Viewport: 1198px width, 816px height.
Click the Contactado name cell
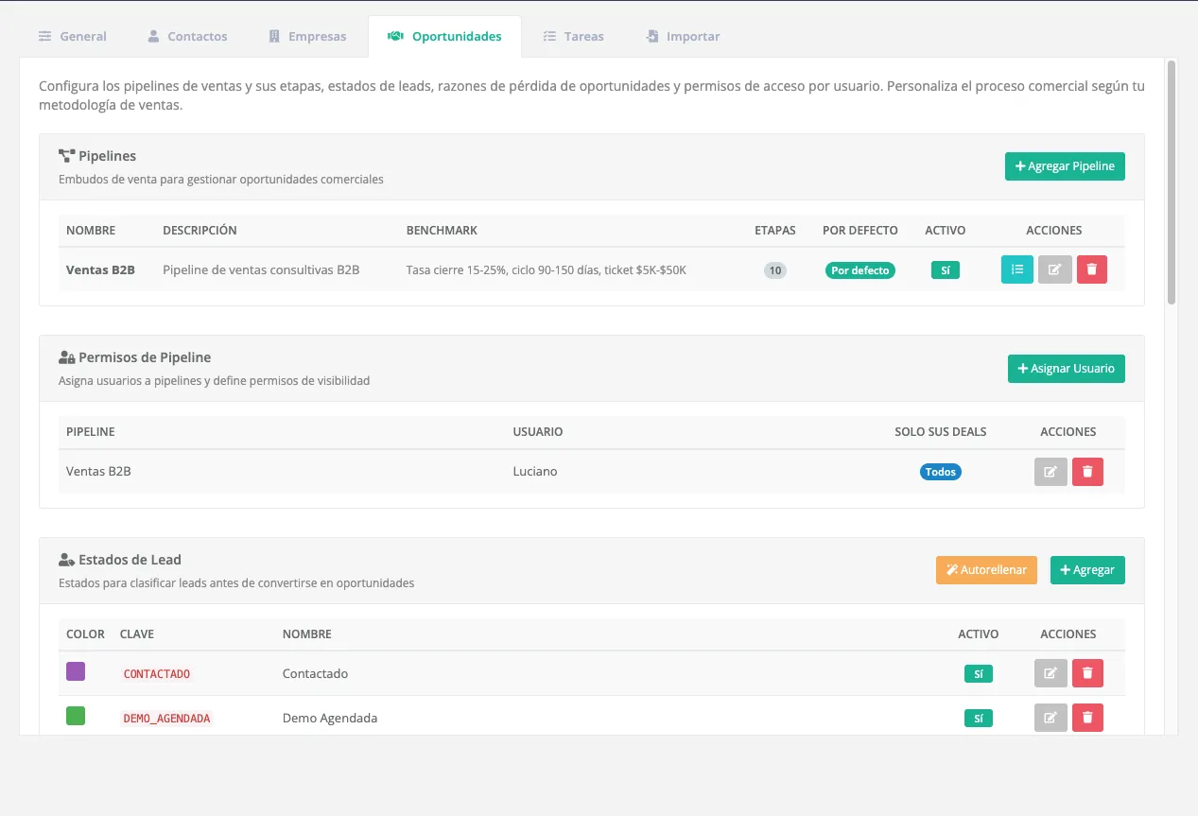[x=316, y=673]
